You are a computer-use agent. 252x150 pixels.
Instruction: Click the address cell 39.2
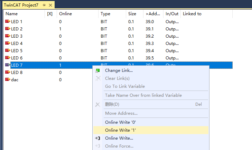tap(150, 36)
